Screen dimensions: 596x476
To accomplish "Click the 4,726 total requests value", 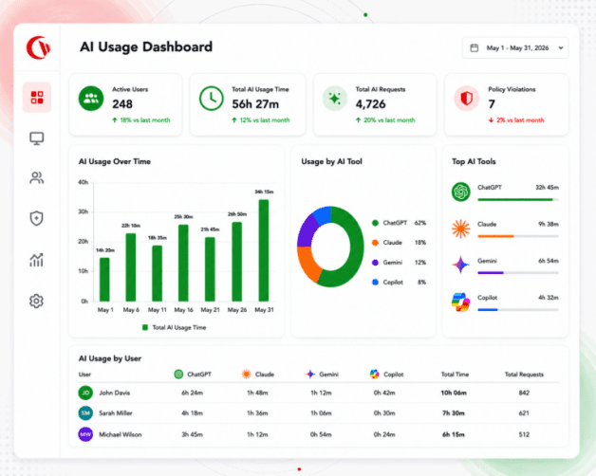I will point(370,104).
